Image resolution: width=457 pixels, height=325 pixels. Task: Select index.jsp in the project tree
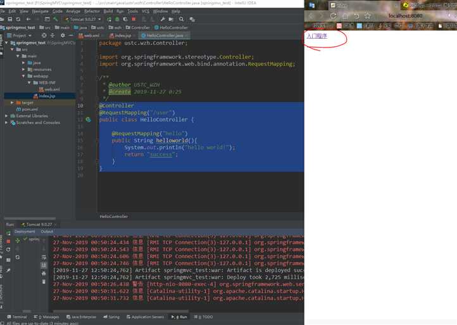pyautogui.click(x=44, y=96)
